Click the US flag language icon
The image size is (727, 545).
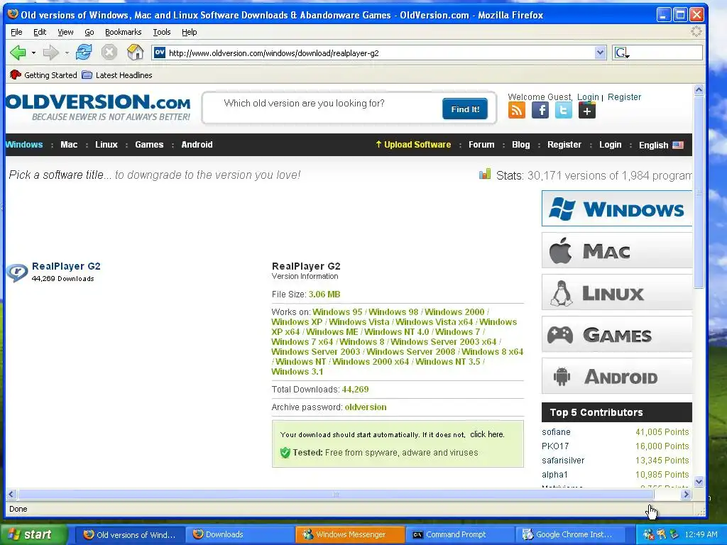[678, 145]
